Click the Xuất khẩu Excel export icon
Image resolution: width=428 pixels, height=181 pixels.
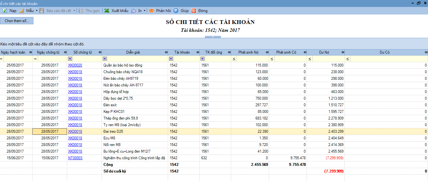107,11
